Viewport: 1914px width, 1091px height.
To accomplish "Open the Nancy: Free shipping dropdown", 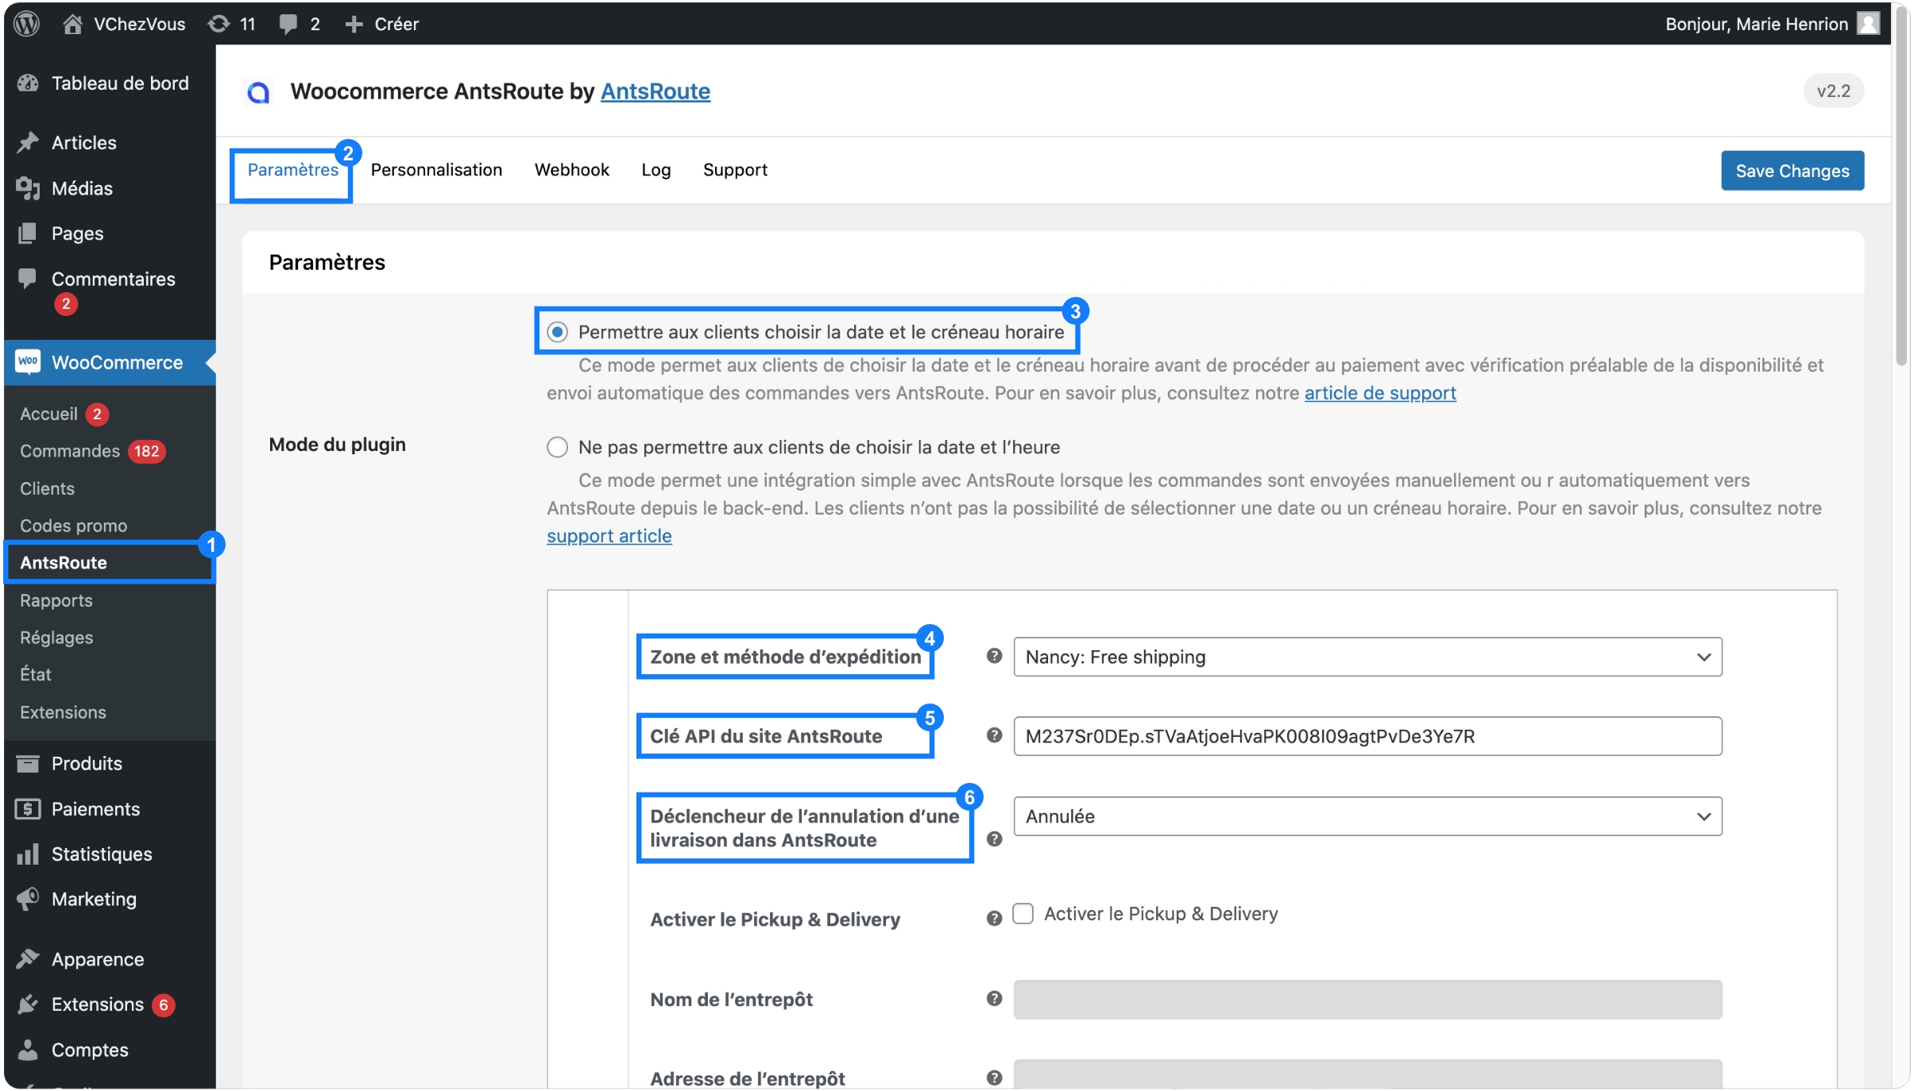I will (1367, 657).
